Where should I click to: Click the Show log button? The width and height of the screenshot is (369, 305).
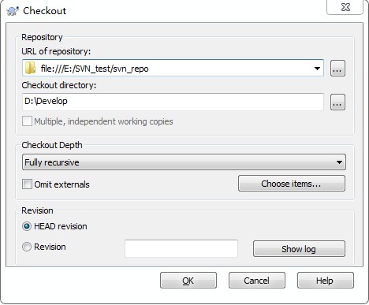(x=299, y=248)
